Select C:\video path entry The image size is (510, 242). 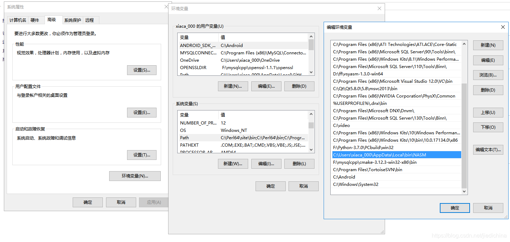coord(397,125)
